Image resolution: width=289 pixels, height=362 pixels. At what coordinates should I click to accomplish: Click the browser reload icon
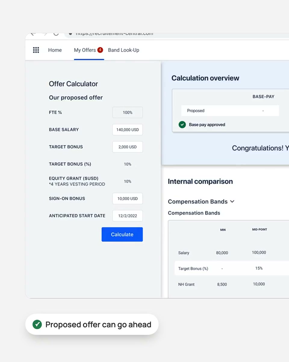56,34
